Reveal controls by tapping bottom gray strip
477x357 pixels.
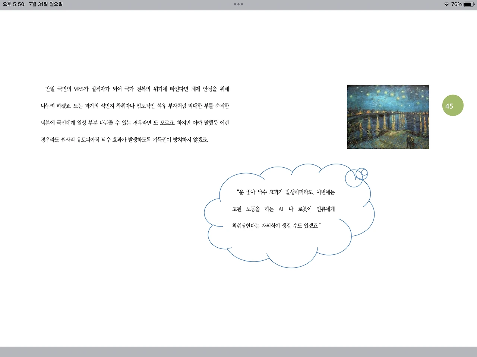click(x=238, y=352)
